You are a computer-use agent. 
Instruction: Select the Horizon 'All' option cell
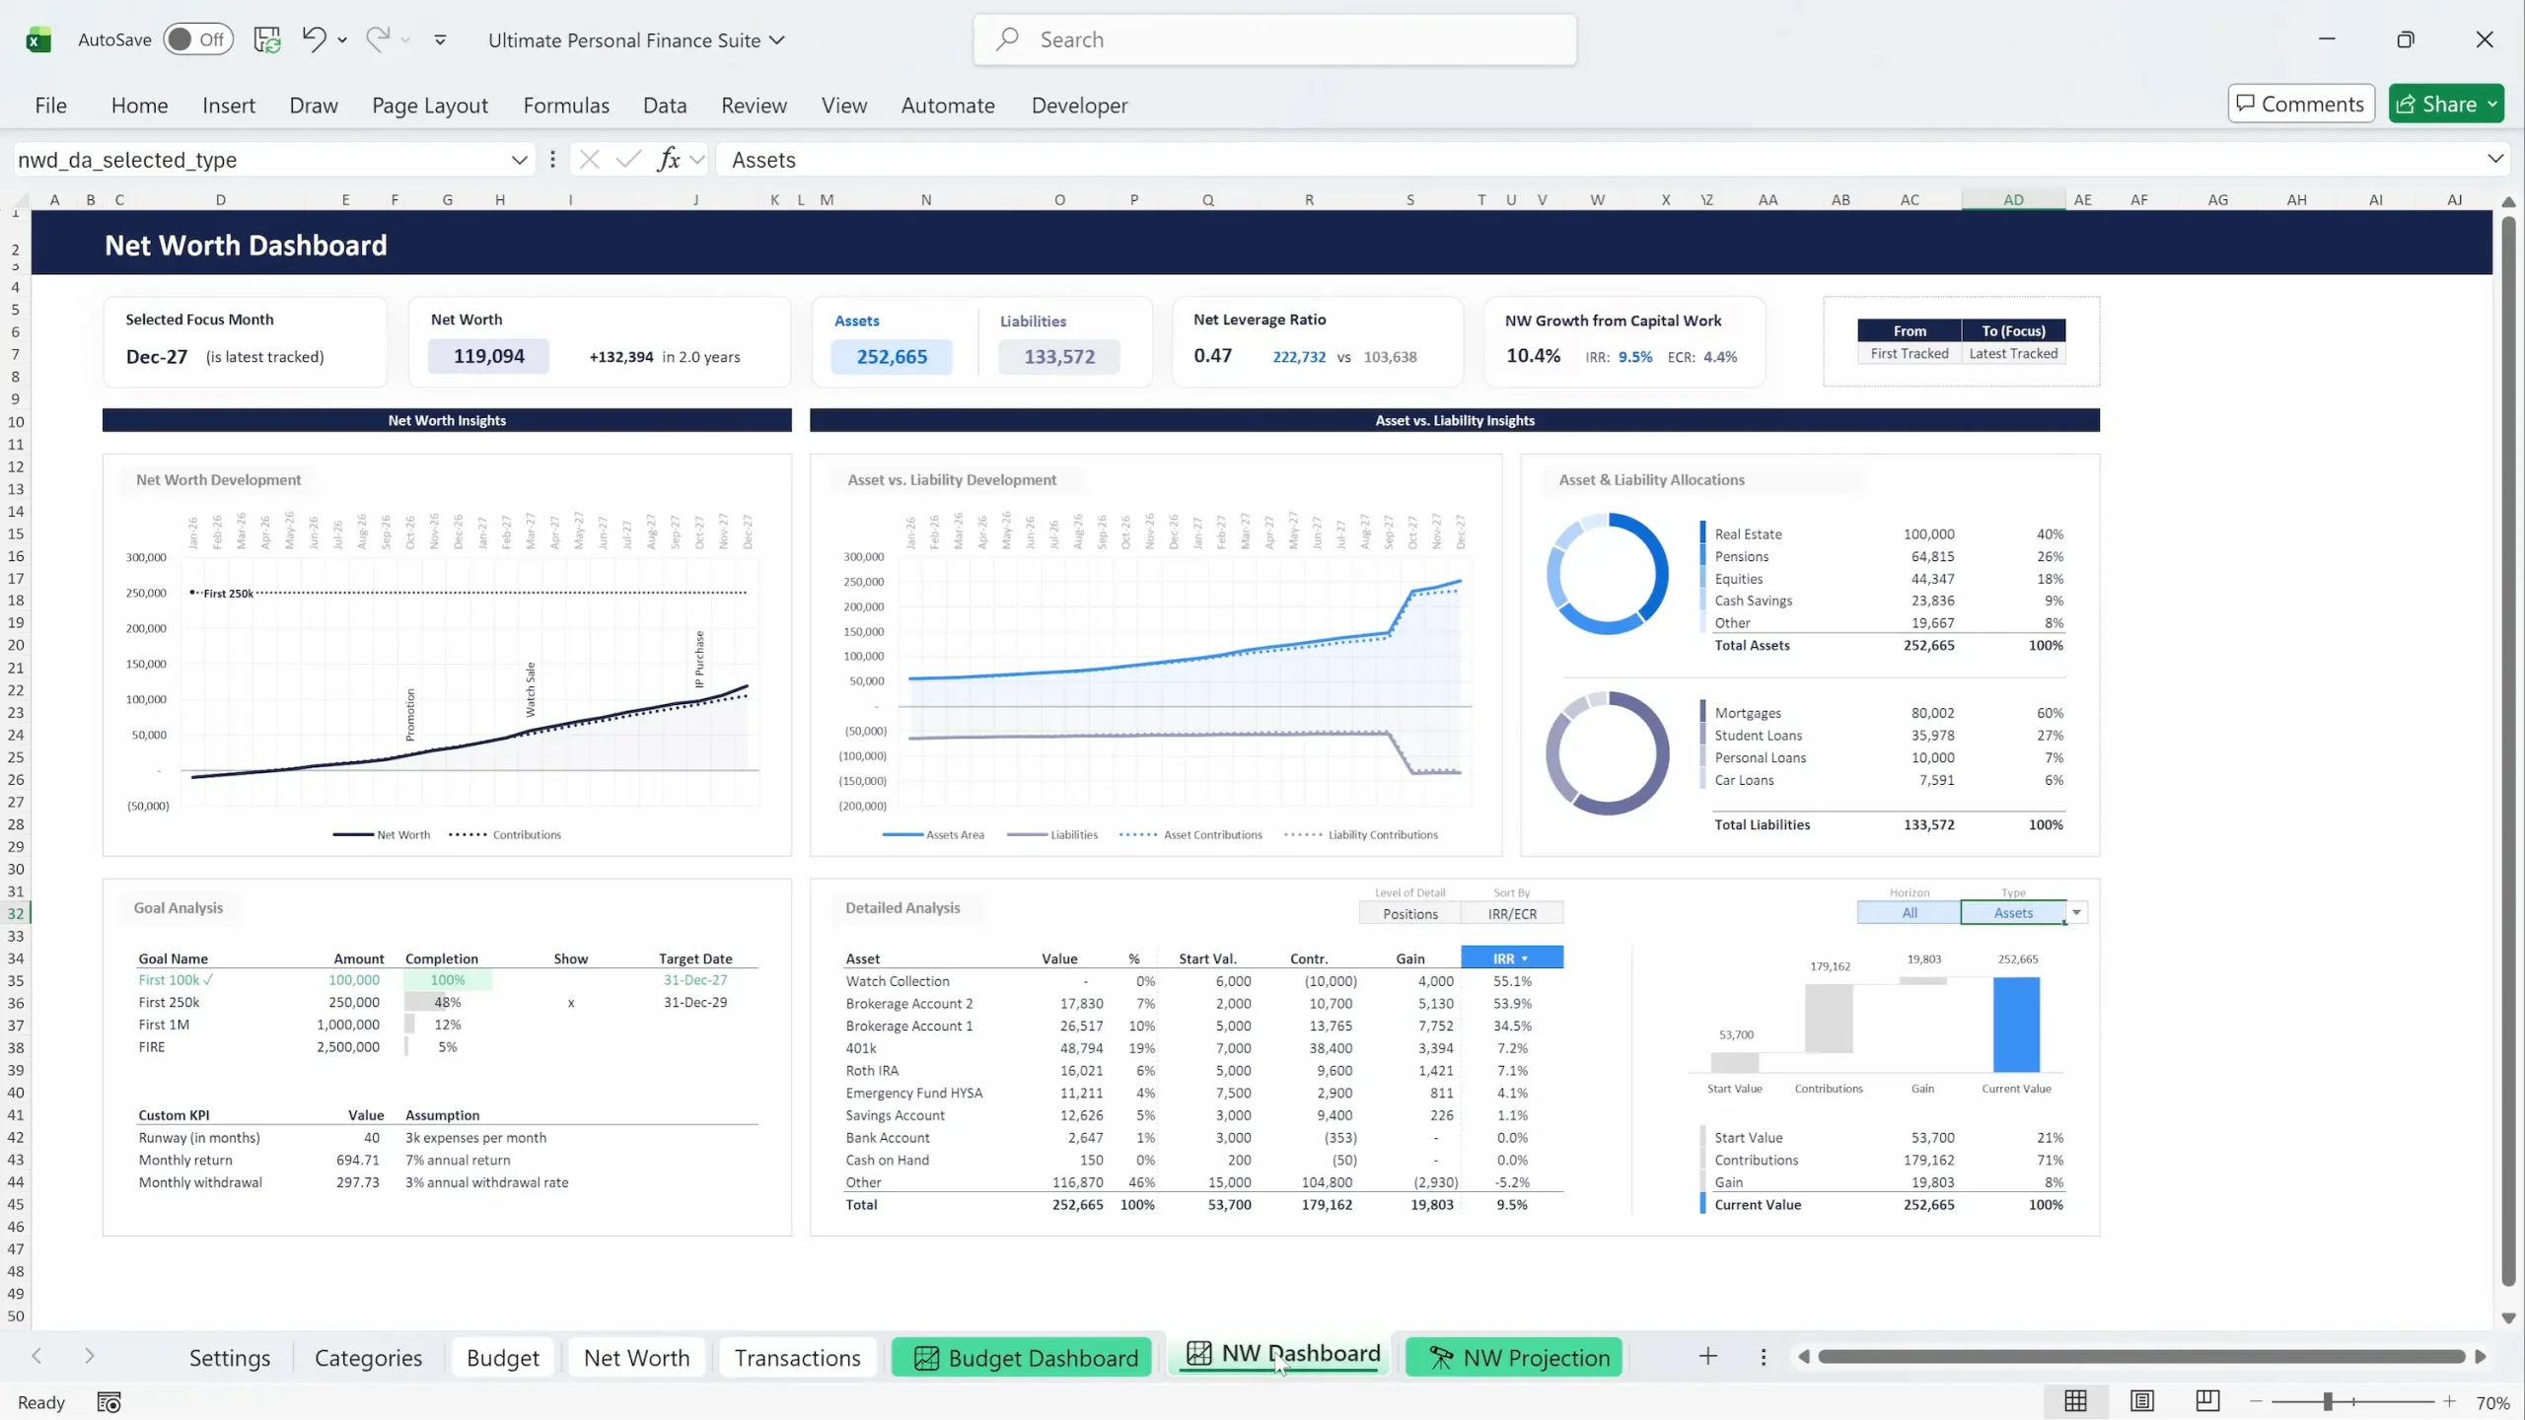click(x=1909, y=912)
